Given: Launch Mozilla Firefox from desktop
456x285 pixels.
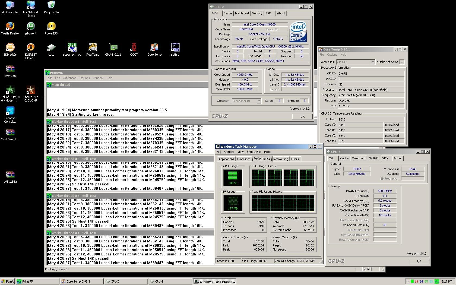Looking at the screenshot, I should (10, 28).
